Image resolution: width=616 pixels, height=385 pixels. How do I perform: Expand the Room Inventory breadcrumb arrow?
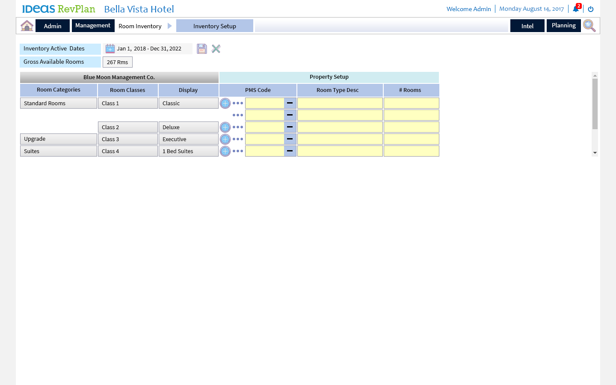[170, 26]
